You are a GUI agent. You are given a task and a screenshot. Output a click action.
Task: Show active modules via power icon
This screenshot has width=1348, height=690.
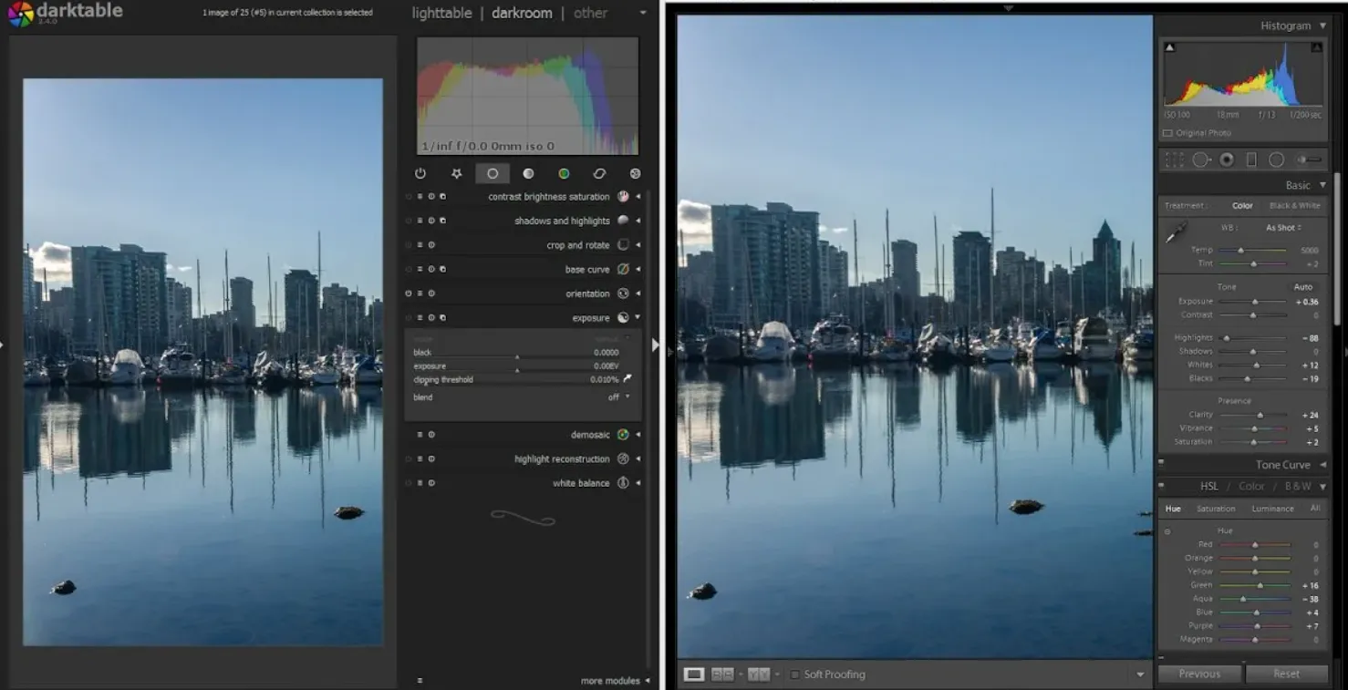click(x=420, y=173)
